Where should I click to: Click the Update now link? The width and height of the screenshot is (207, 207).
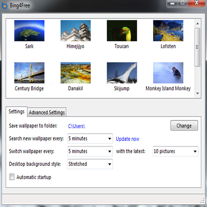tap(128, 139)
